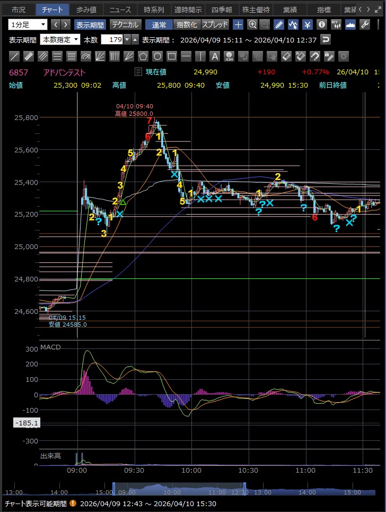Switch to the ニュース tab
This screenshot has height=512, width=386.
(119, 10)
